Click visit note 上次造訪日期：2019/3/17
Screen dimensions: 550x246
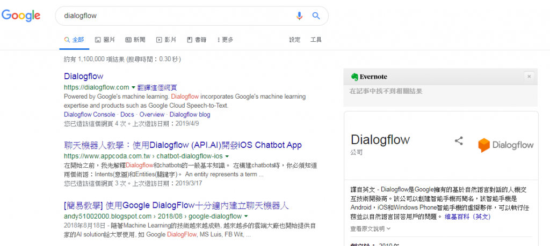[x=168, y=183]
